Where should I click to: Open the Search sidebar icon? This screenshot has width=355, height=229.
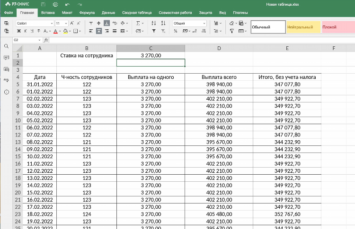tap(6, 46)
